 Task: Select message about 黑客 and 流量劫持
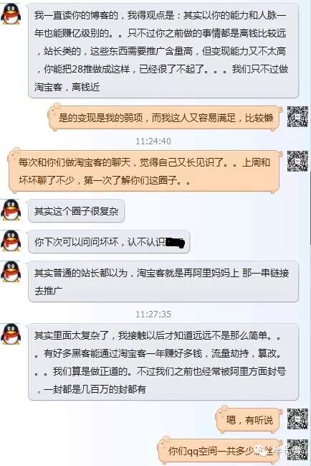pos(163,362)
